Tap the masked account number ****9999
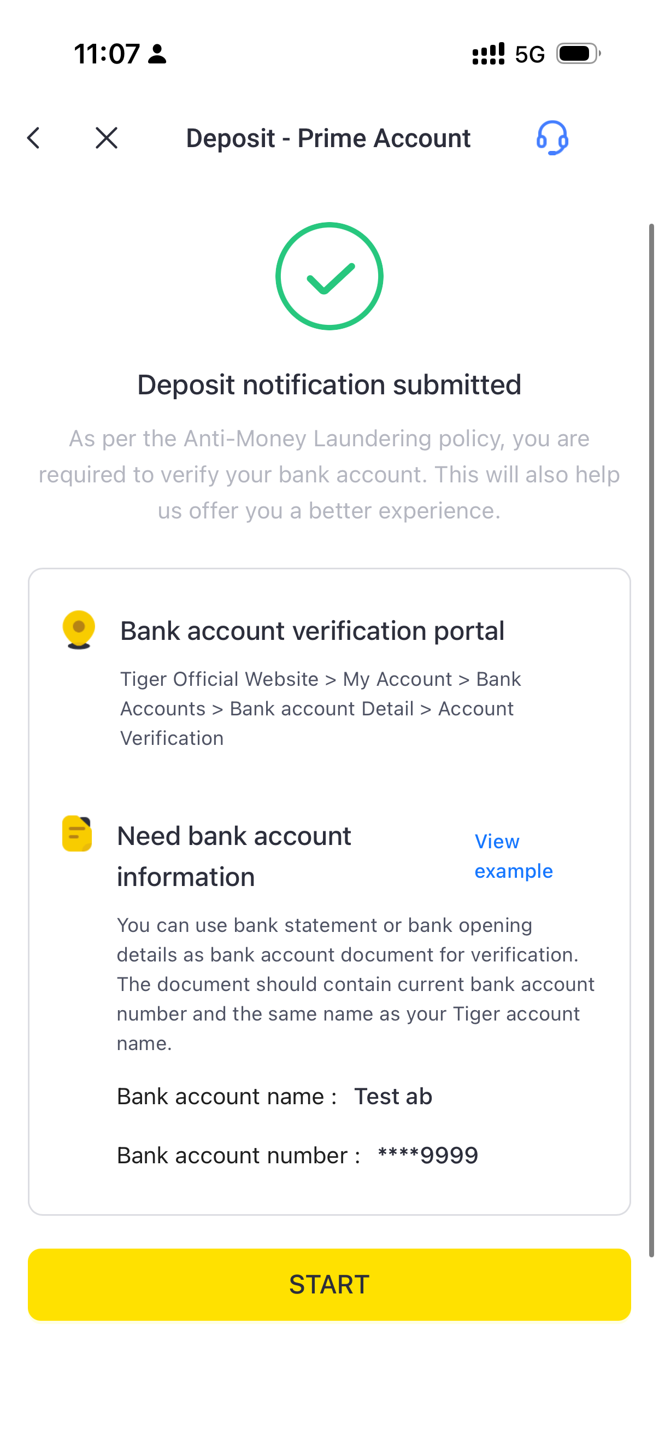Screen dimensions: 659x1434 [x=428, y=1155]
